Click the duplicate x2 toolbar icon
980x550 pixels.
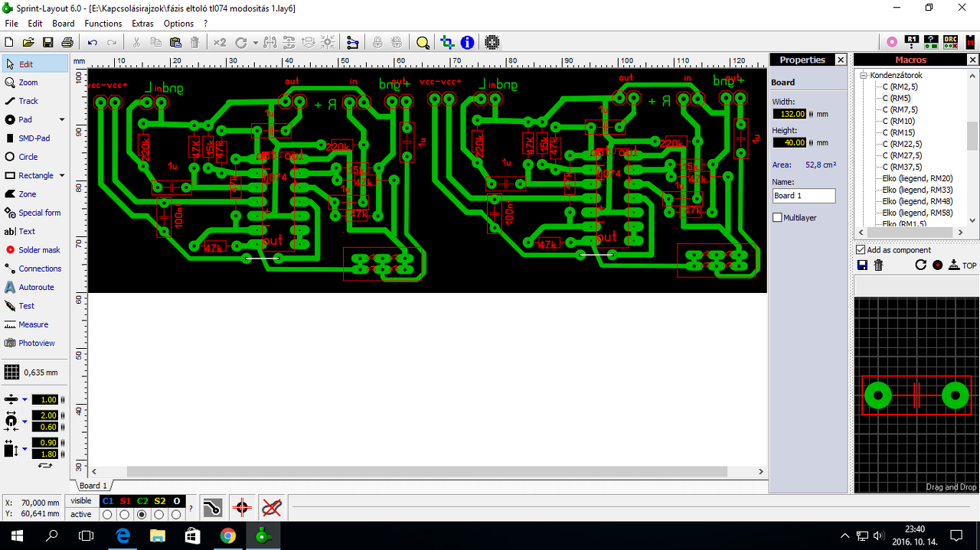click(x=220, y=43)
